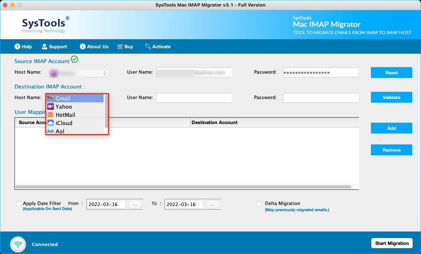Click the Connected status text
This screenshot has width=421, height=254.
coord(45,244)
